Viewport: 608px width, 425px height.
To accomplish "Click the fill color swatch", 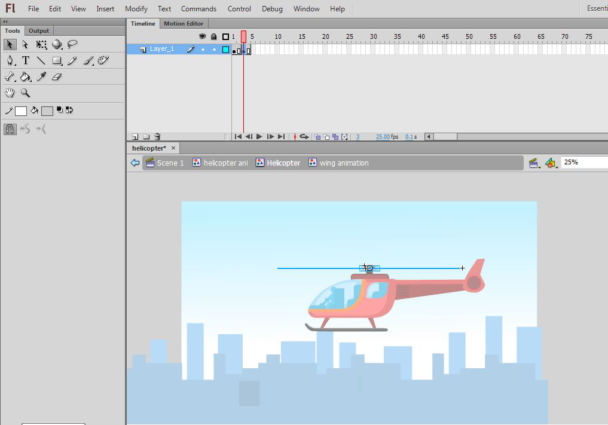I will coord(47,111).
